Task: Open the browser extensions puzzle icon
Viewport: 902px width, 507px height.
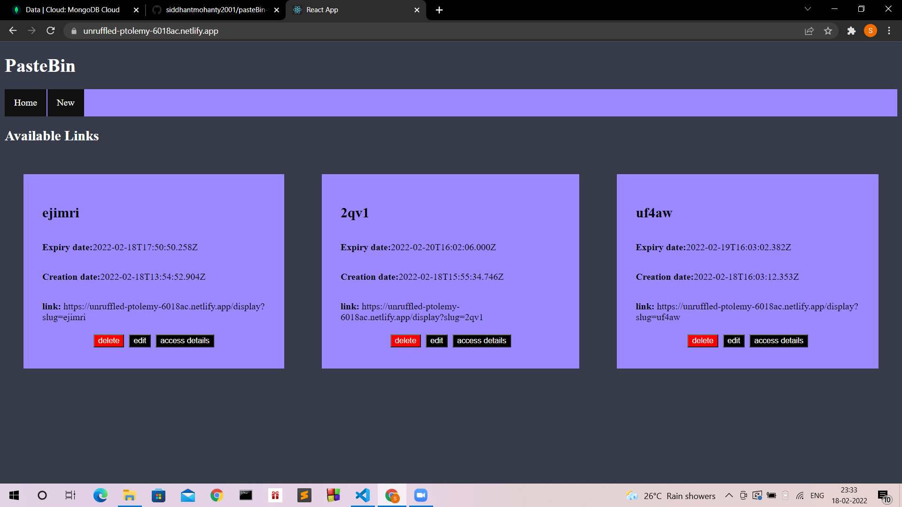Action: click(x=851, y=31)
